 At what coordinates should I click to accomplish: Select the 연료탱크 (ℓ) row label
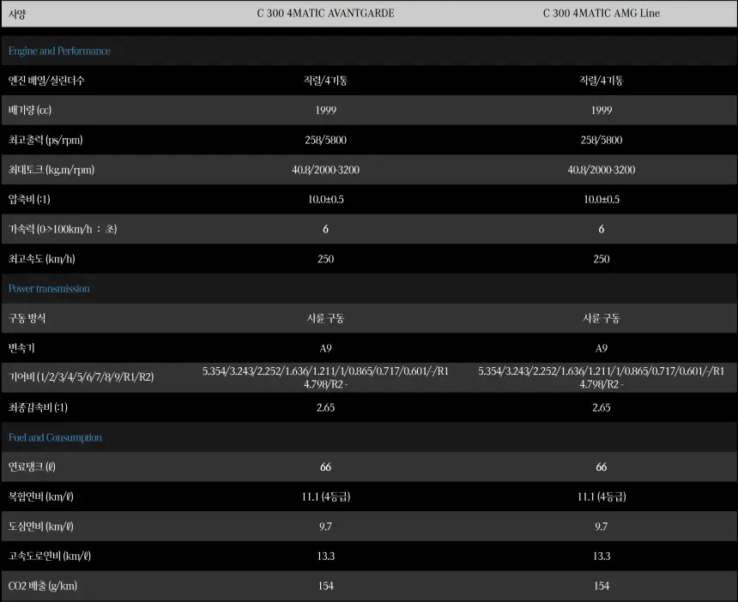pyautogui.click(x=32, y=467)
